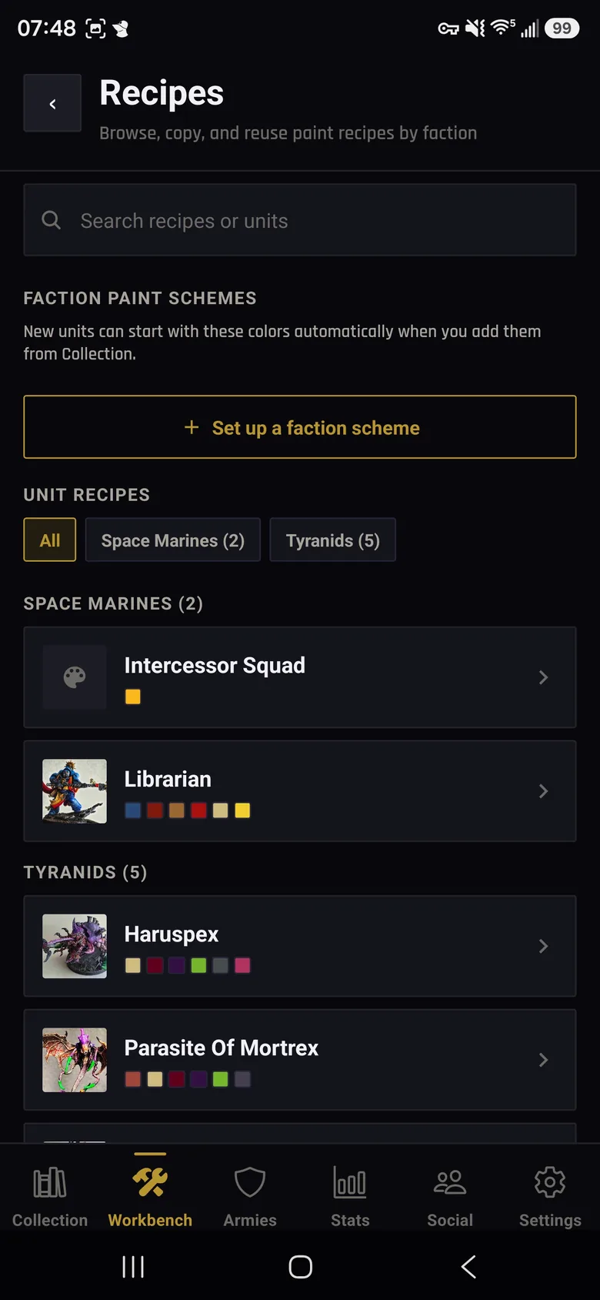Open the Armies shield icon

pos(250,1182)
